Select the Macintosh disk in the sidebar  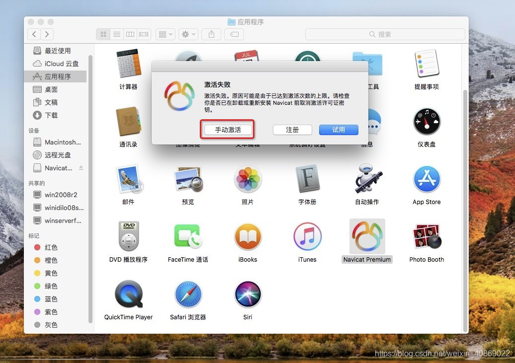tap(55, 142)
